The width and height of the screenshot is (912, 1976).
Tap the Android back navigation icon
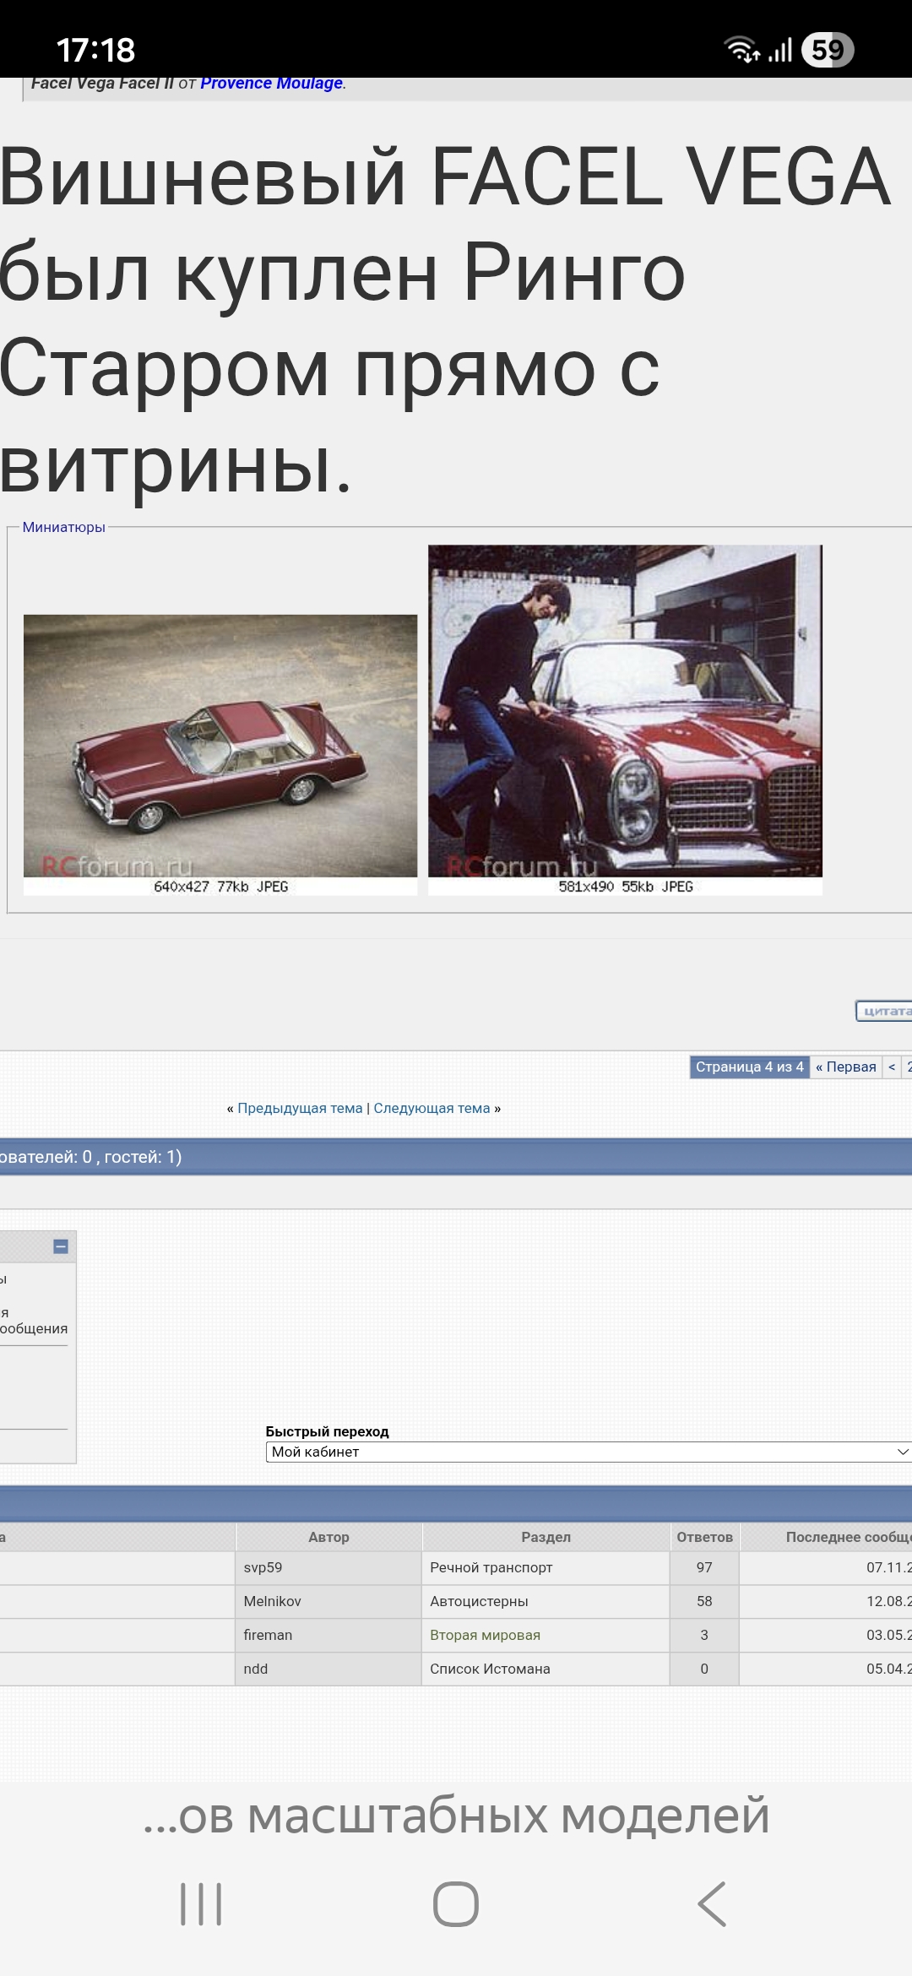(x=712, y=1904)
